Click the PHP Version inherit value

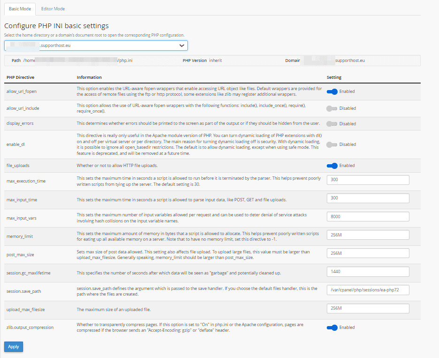click(216, 61)
